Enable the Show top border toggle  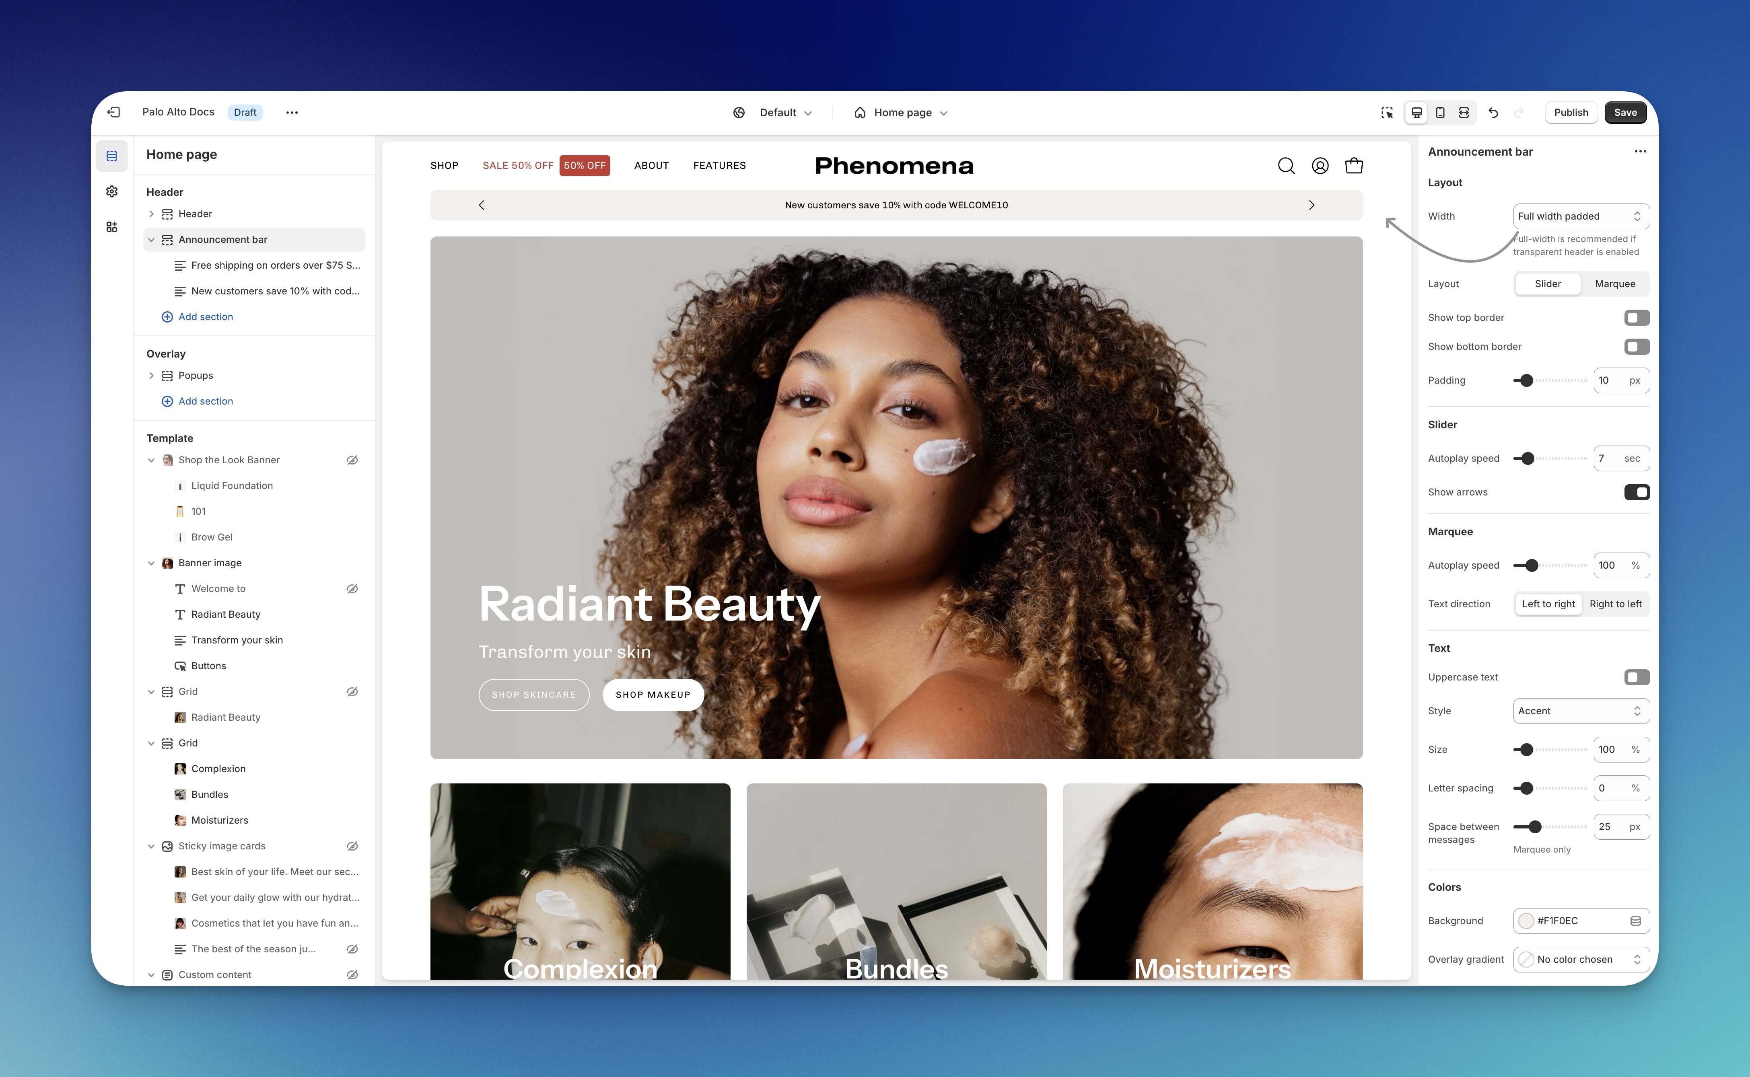pyautogui.click(x=1637, y=318)
